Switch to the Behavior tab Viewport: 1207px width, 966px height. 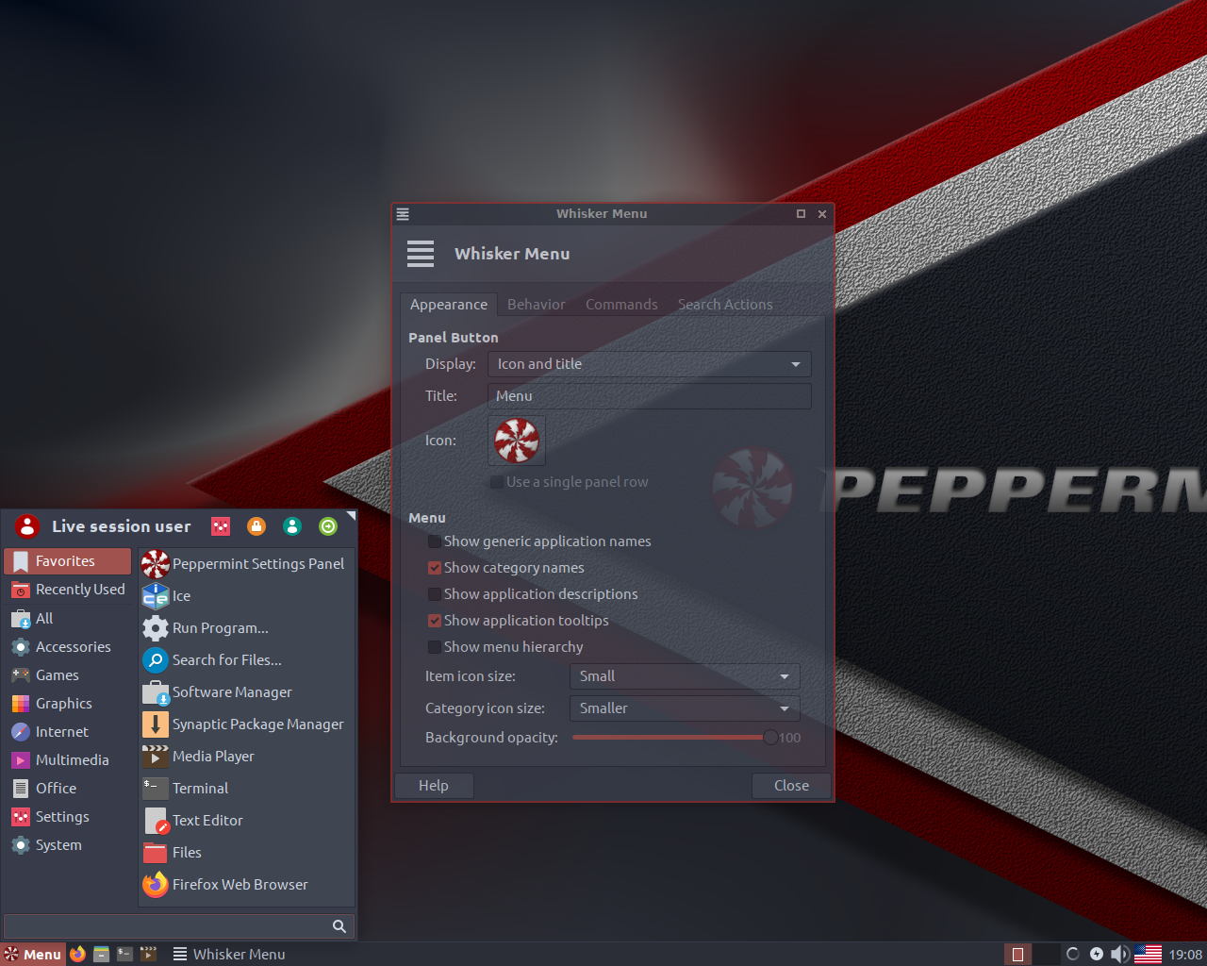(536, 305)
